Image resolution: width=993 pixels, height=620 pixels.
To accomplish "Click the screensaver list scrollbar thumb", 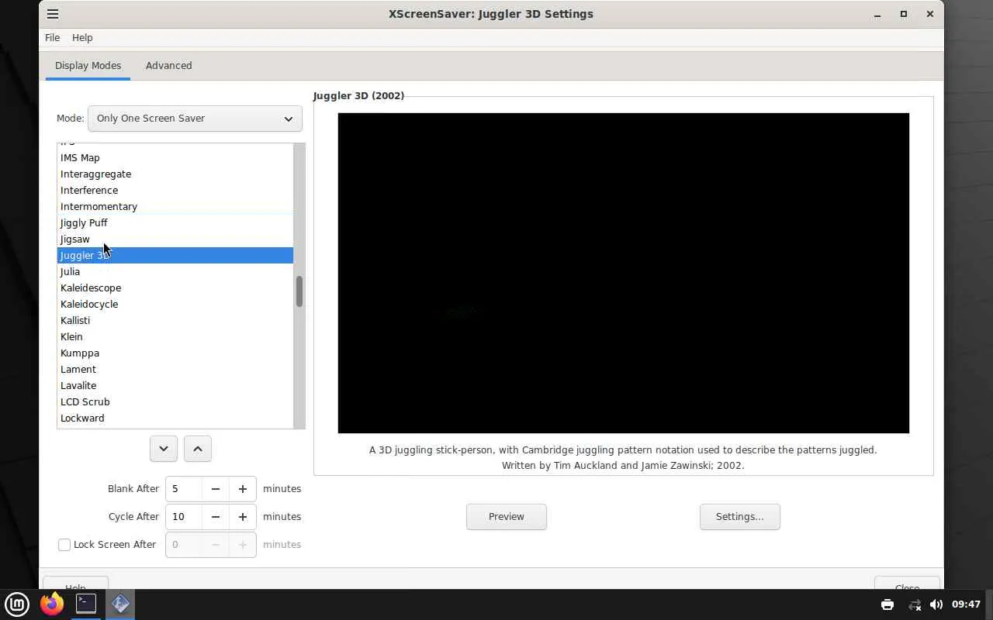I will pos(299,291).
